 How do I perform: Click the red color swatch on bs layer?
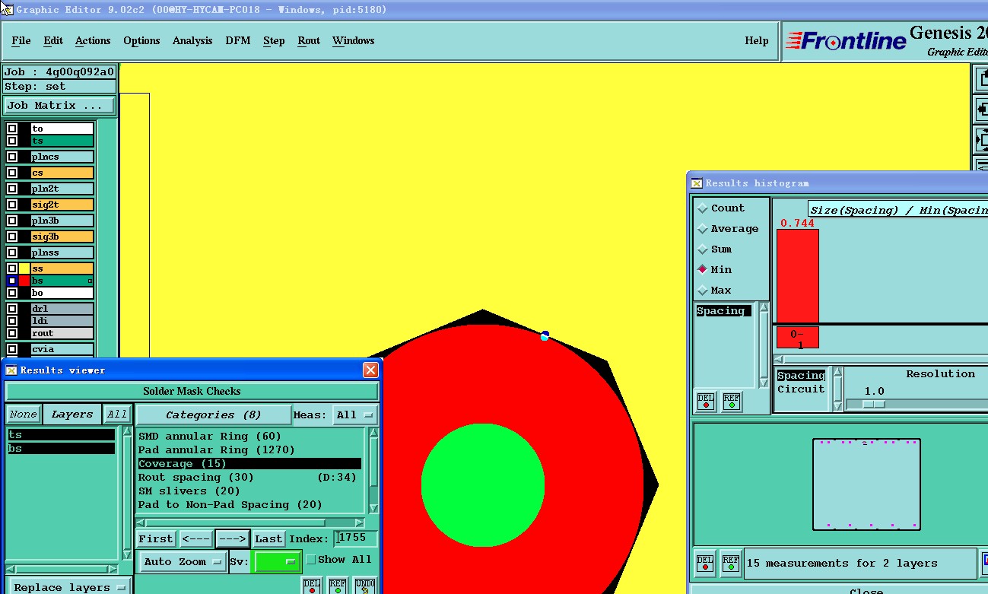[x=24, y=281]
